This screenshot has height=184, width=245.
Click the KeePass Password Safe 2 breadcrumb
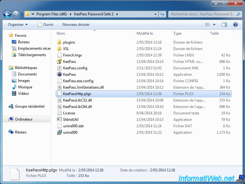[94, 14]
